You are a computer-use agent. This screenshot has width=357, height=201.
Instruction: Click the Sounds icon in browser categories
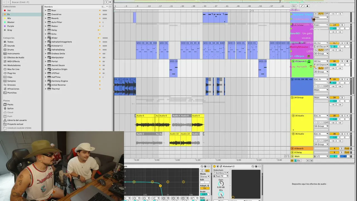[5, 46]
